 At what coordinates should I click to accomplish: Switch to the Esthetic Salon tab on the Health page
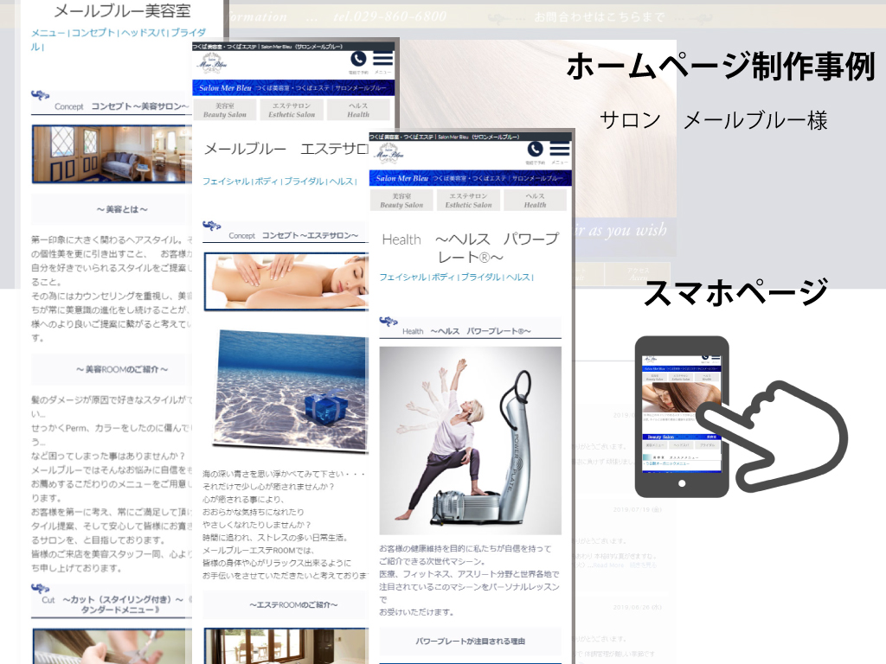tap(468, 201)
